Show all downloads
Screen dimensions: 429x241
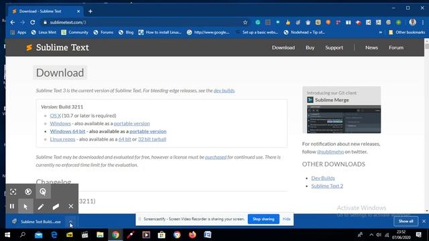point(406,221)
